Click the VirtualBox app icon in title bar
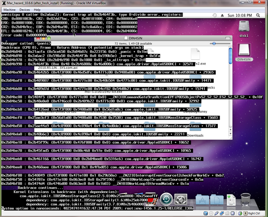The width and height of the screenshot is (268, 217). [4, 3]
